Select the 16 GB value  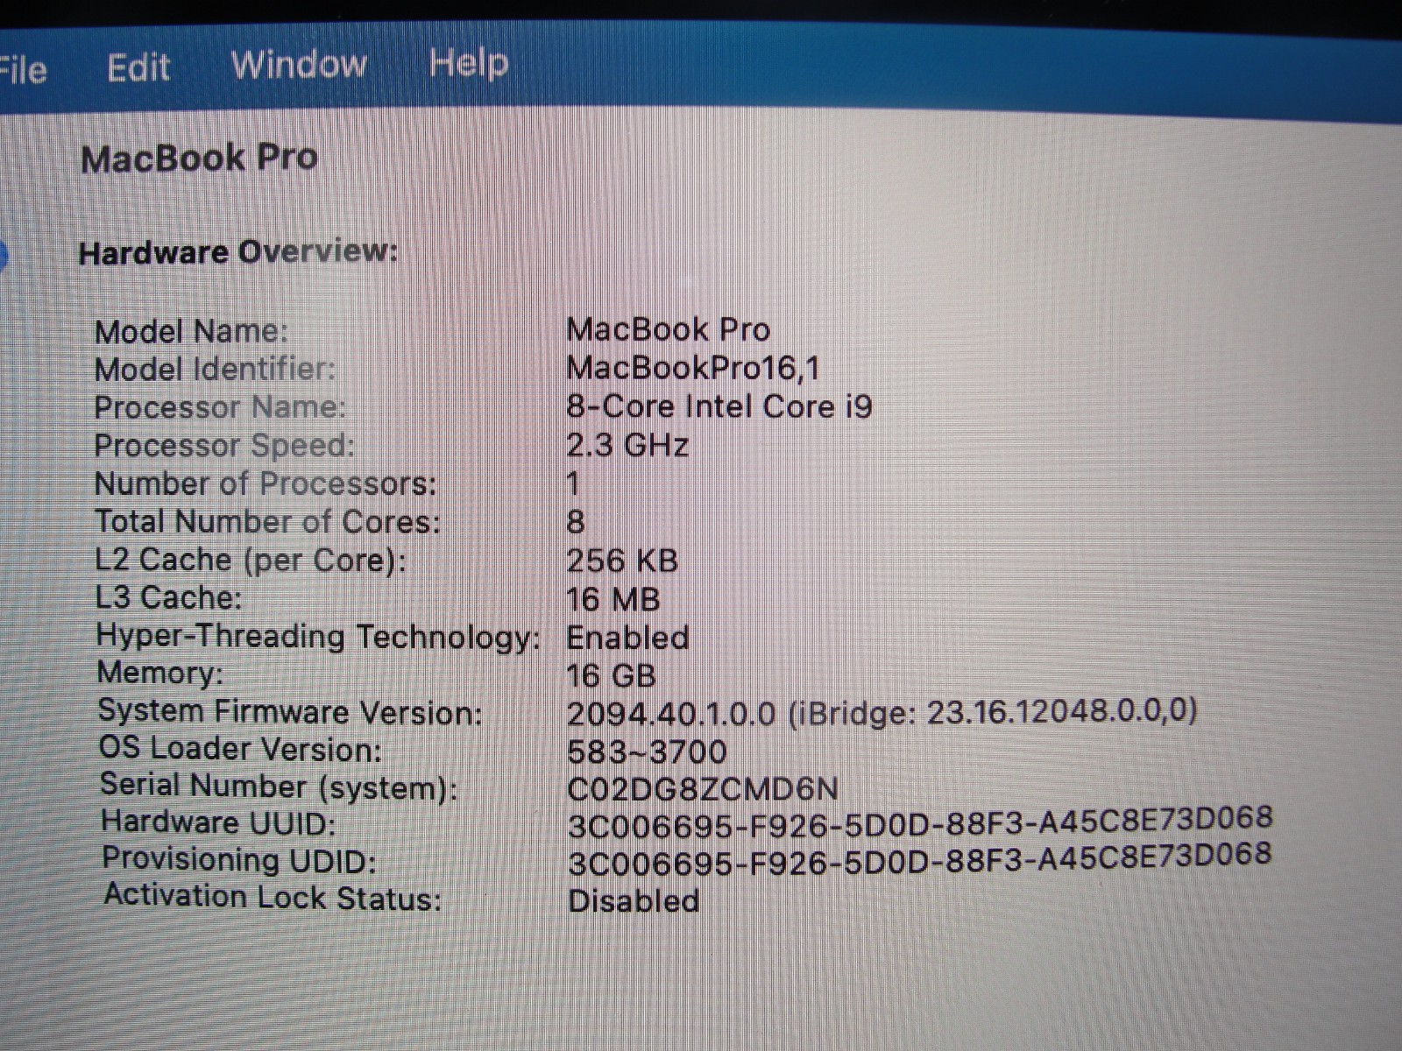tap(612, 676)
